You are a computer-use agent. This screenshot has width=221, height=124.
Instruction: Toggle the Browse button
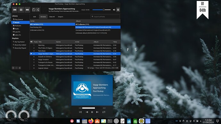click(43, 17)
